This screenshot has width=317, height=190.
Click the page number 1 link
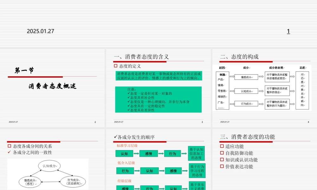(288, 31)
